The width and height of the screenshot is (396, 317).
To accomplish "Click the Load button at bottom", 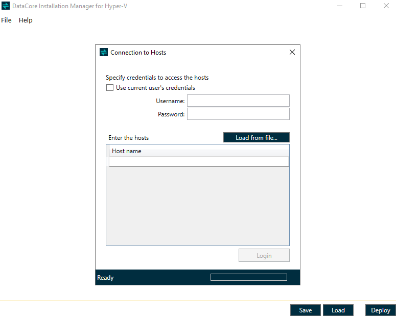I will click(338, 310).
